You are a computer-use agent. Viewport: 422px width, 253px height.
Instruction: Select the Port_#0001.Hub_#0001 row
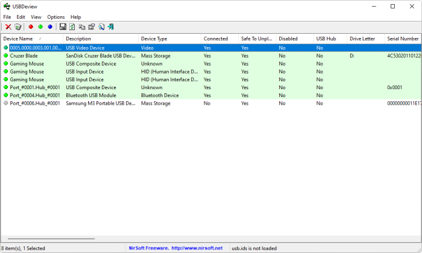coord(211,87)
